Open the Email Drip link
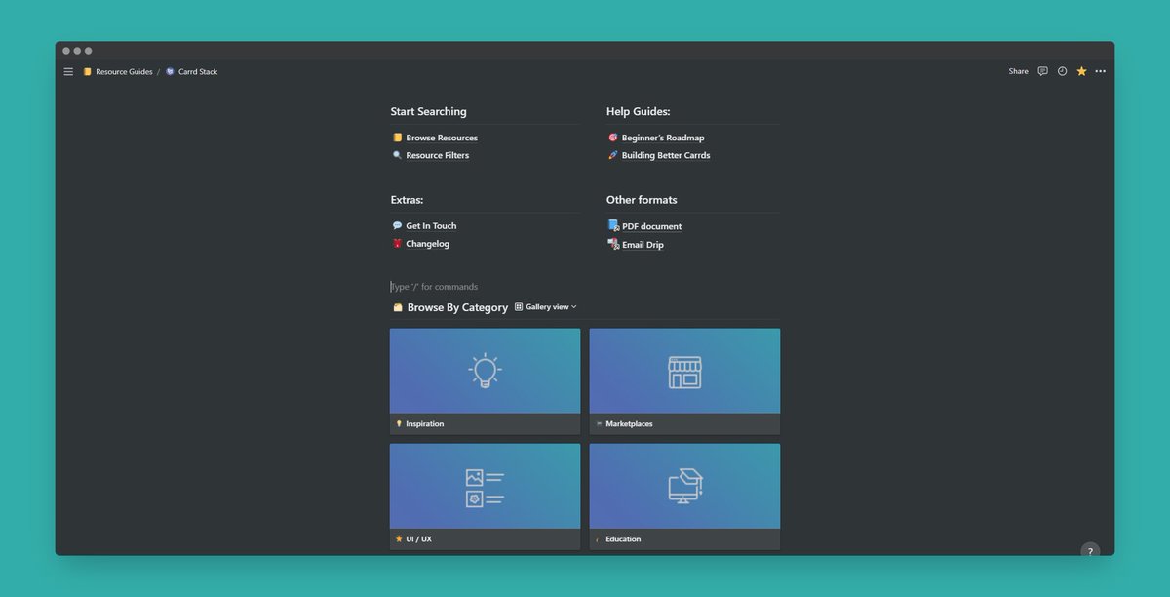Viewport: 1170px width, 597px height. pyautogui.click(x=643, y=245)
